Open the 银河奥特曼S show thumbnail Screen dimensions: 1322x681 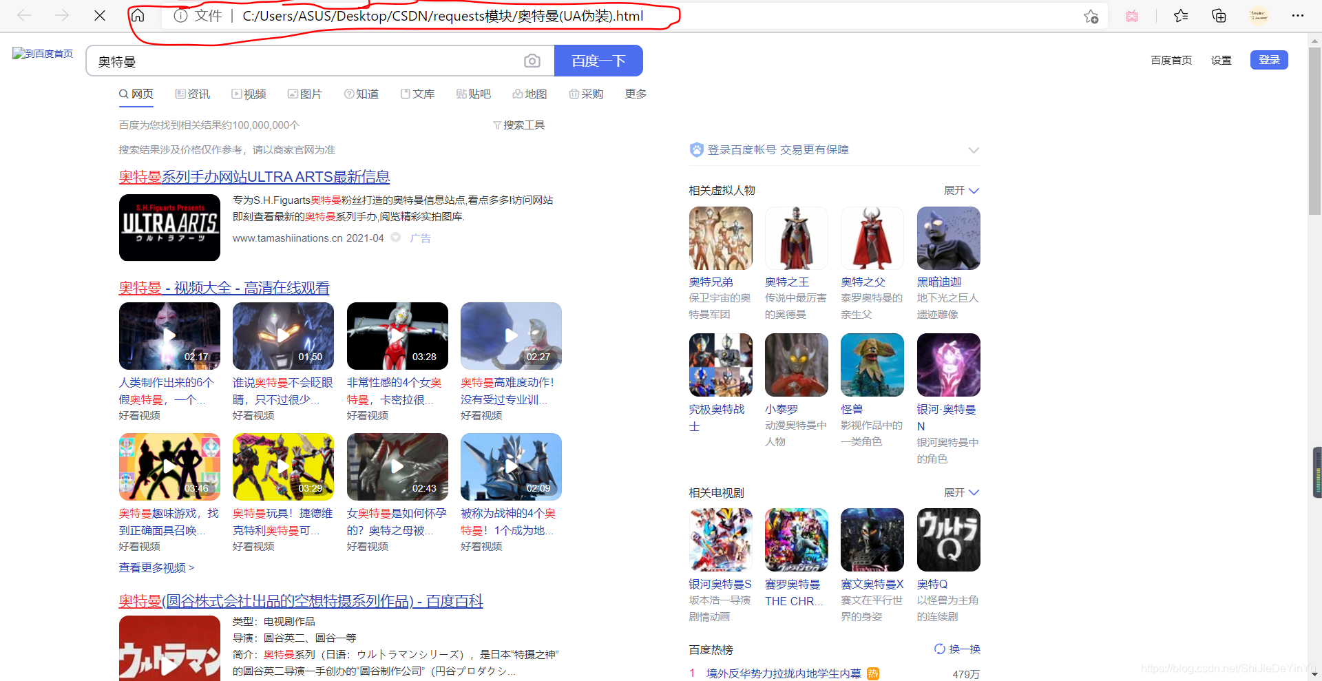[720, 540]
